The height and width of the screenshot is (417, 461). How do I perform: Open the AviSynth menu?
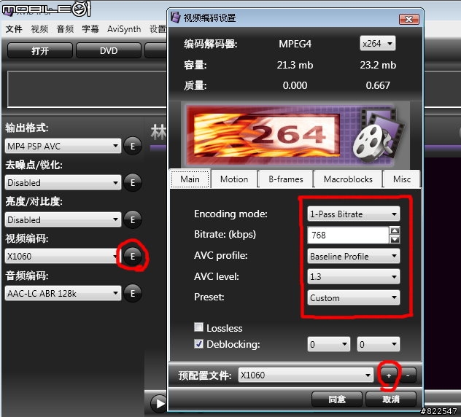point(124,29)
